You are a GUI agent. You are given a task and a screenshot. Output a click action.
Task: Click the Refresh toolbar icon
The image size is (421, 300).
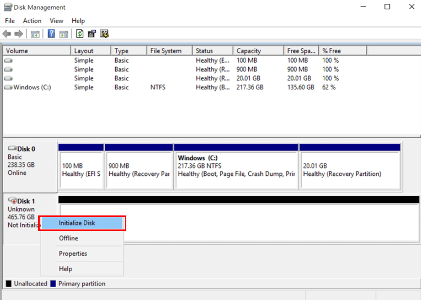click(x=80, y=34)
